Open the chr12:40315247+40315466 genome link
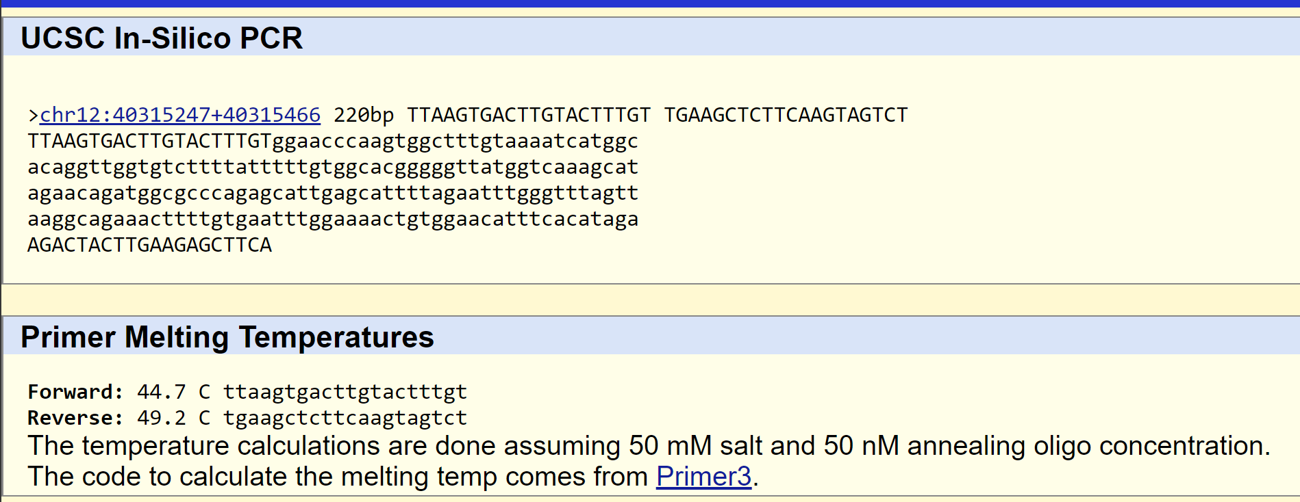The image size is (1300, 502). click(x=180, y=115)
